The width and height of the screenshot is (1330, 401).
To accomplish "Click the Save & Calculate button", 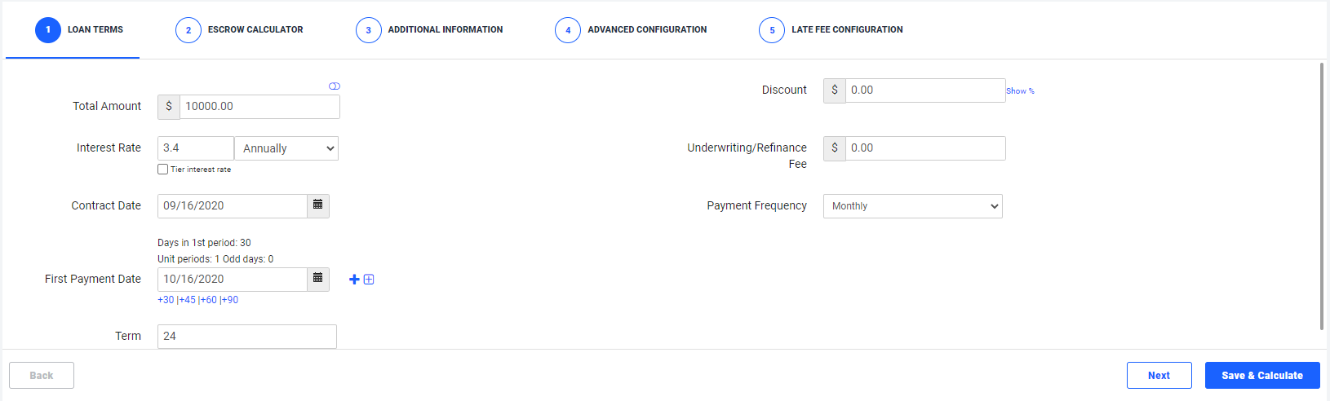I will point(1262,376).
